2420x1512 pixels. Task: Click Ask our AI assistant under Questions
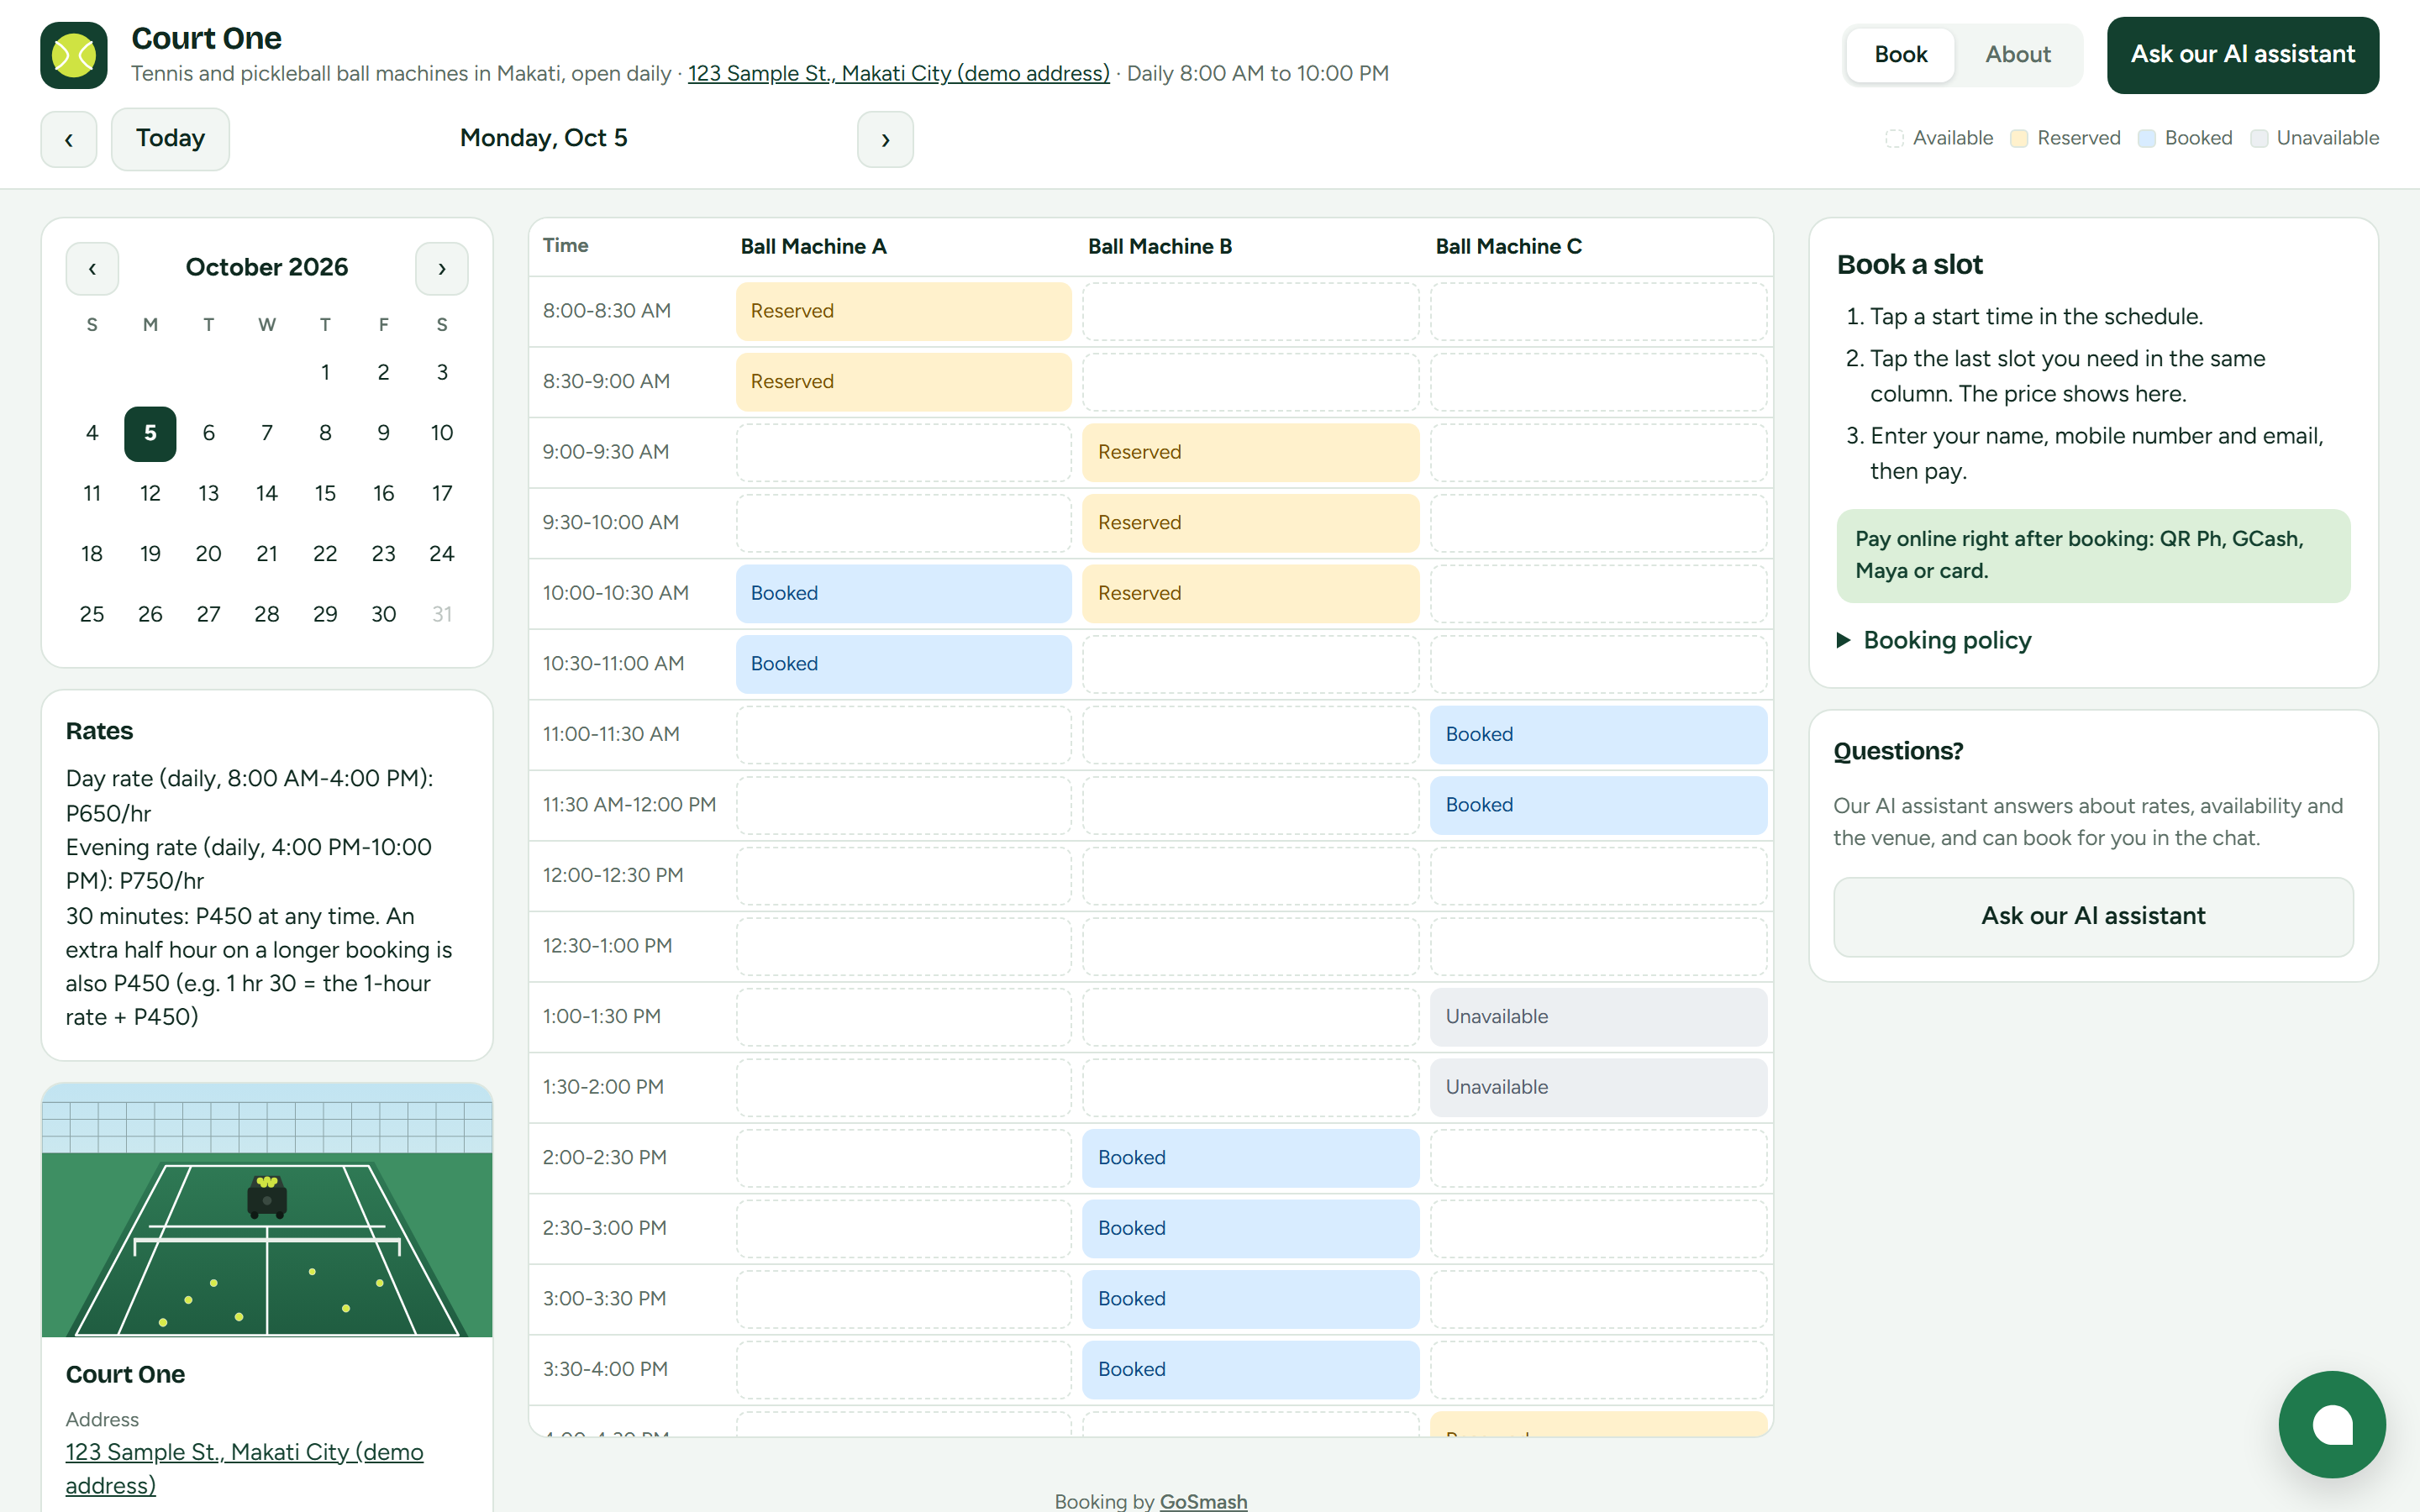(x=2093, y=916)
